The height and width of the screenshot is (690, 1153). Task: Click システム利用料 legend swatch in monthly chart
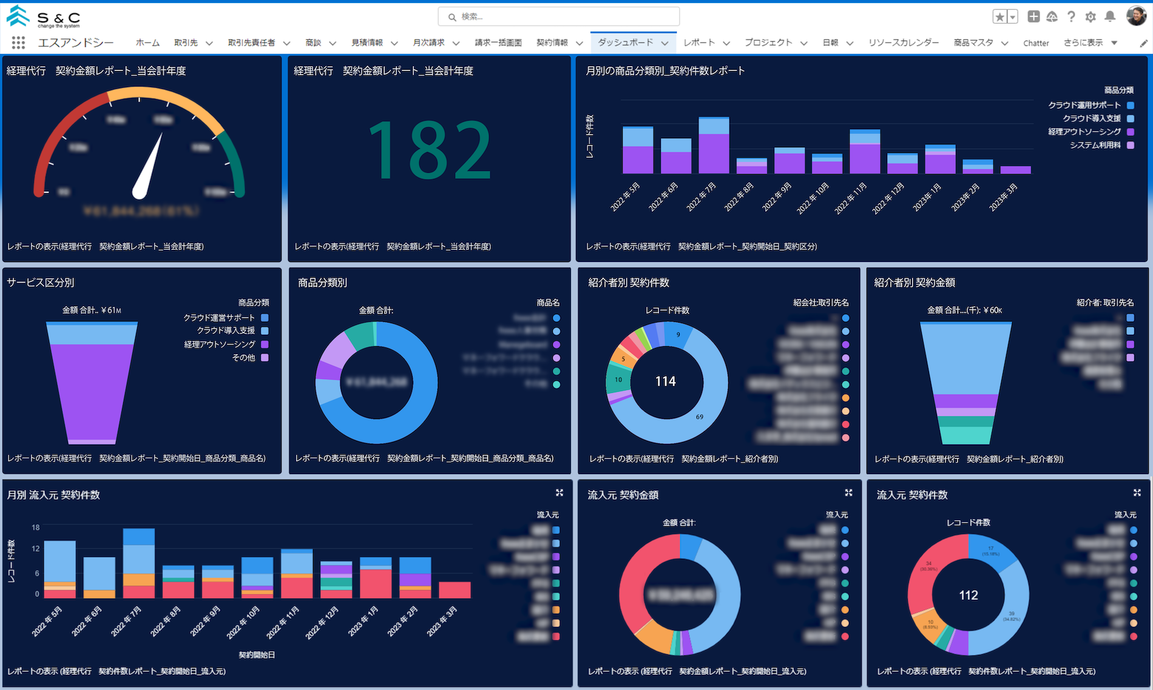(1131, 145)
